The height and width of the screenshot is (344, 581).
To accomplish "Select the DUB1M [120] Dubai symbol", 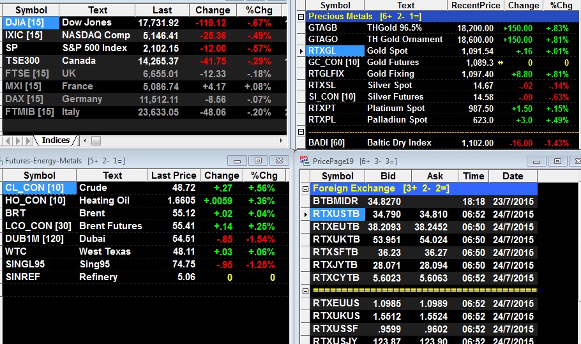I will (x=40, y=239).
